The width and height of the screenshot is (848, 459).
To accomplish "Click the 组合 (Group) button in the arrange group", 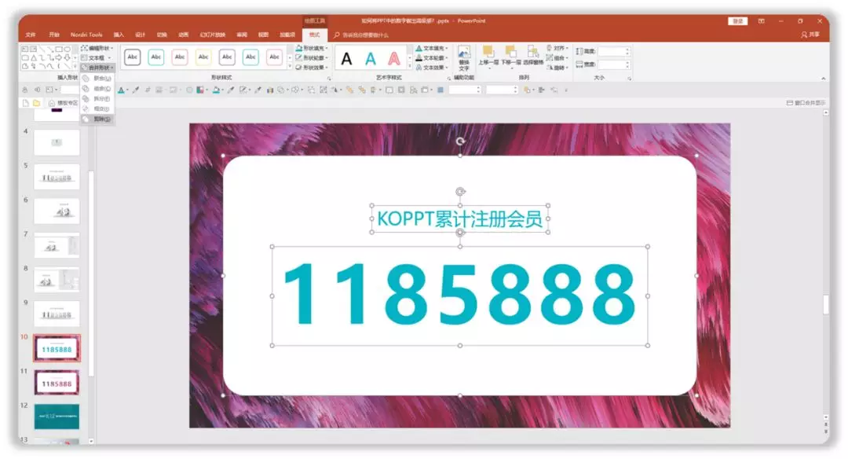I will coord(557,58).
